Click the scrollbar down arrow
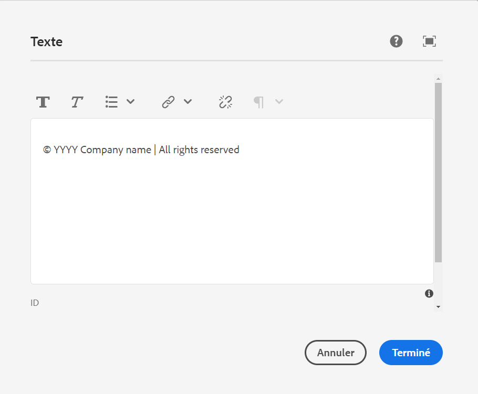The height and width of the screenshot is (394, 478). coord(438,307)
